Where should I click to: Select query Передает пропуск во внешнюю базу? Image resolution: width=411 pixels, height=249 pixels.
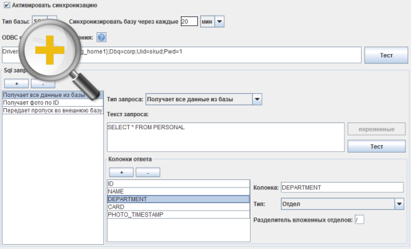[53, 110]
